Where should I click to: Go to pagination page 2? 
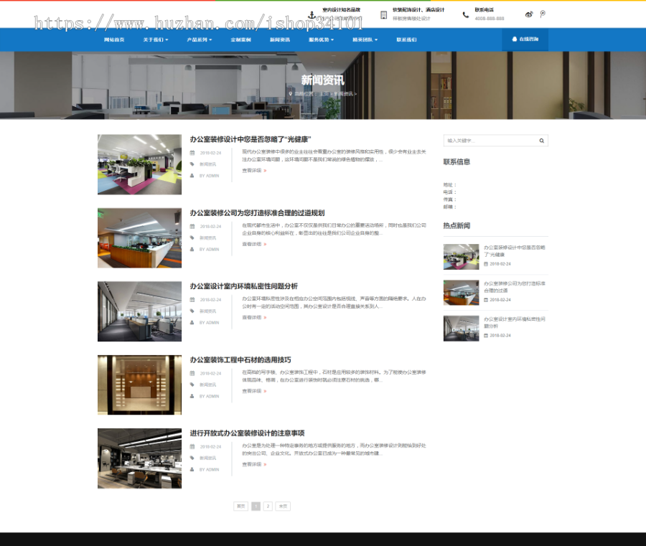tap(268, 506)
